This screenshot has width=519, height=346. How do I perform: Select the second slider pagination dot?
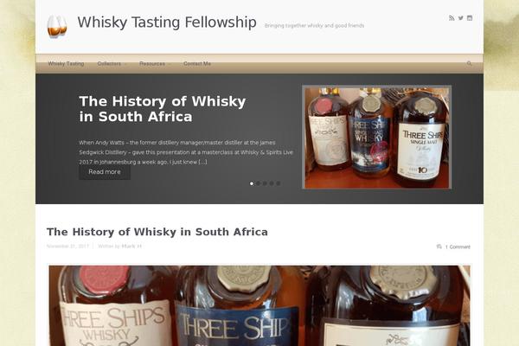click(258, 183)
